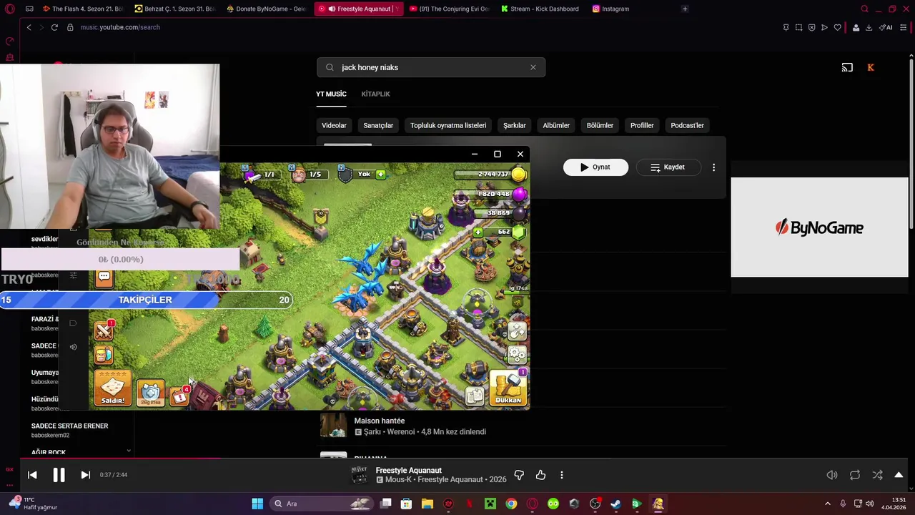
Task: Filter results by Sanatçılar chip
Action: pos(378,125)
